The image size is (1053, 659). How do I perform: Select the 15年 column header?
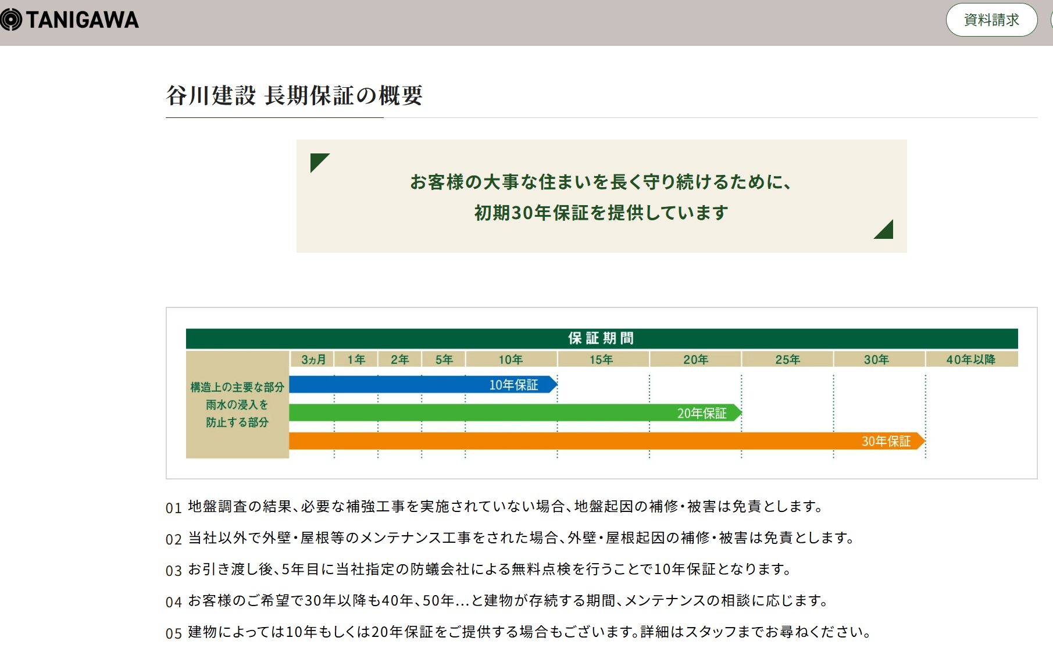click(601, 360)
